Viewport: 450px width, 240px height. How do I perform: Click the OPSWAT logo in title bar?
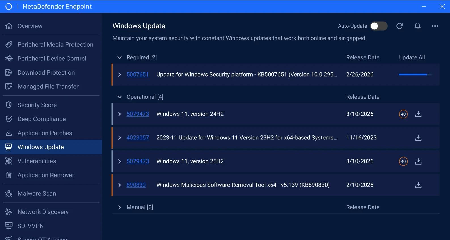(9, 7)
